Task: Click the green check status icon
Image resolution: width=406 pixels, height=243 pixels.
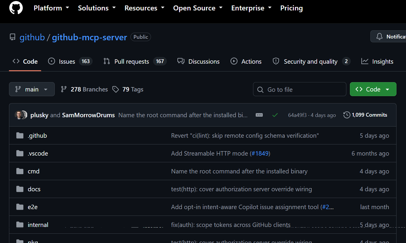Action: point(275,115)
